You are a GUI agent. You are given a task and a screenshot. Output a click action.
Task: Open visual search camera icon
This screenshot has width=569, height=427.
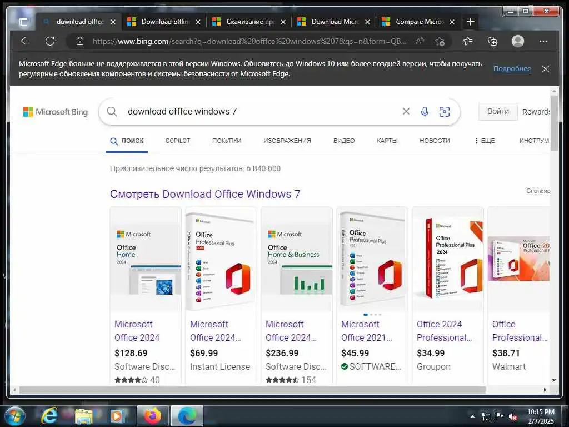[x=445, y=111]
